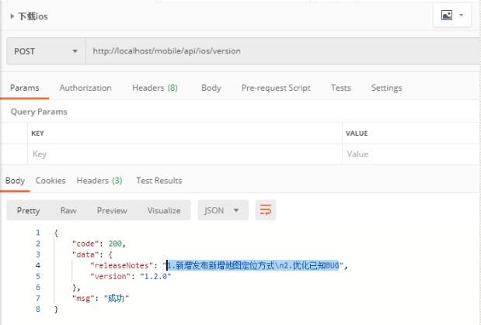Open the POST method dropdown

[46, 51]
